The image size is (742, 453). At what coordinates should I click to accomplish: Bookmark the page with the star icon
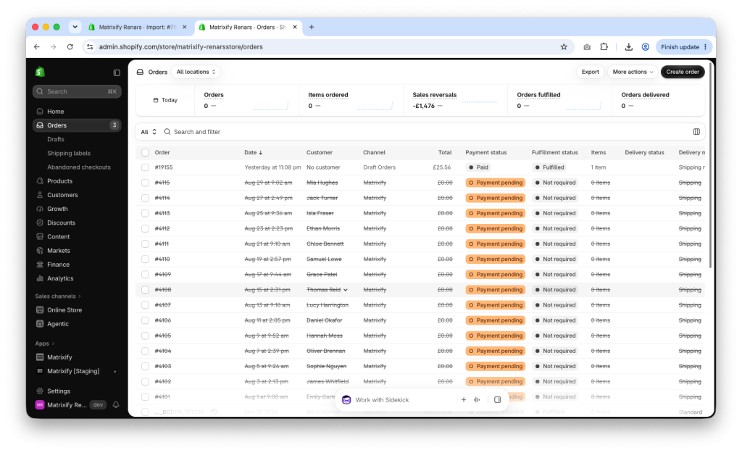pyautogui.click(x=564, y=47)
